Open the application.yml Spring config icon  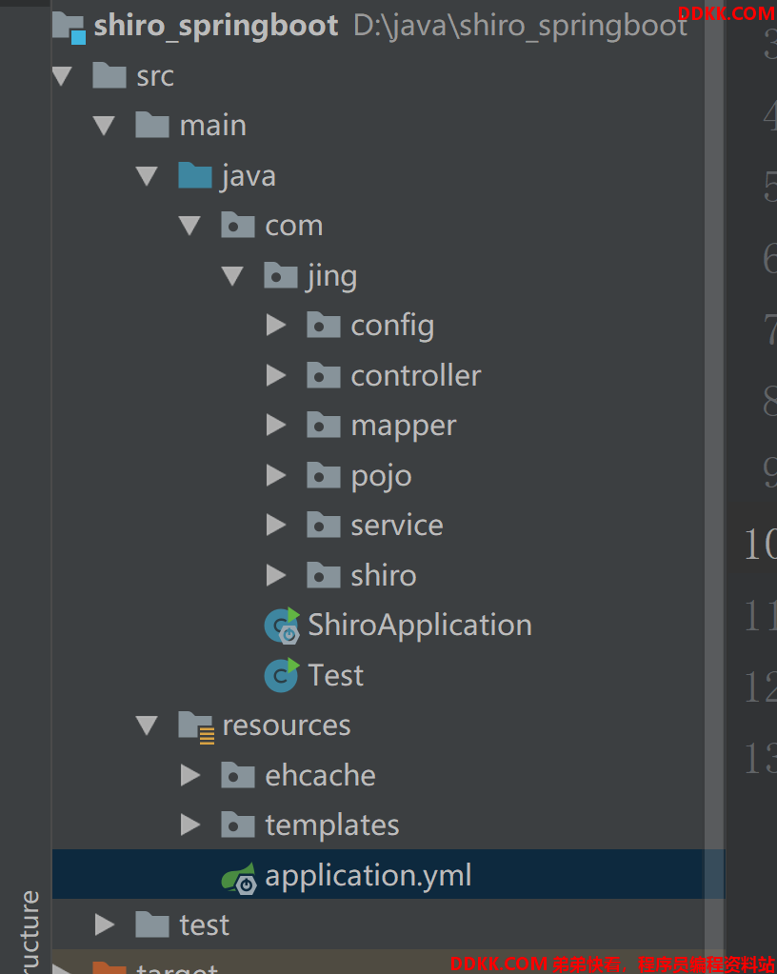click(239, 877)
